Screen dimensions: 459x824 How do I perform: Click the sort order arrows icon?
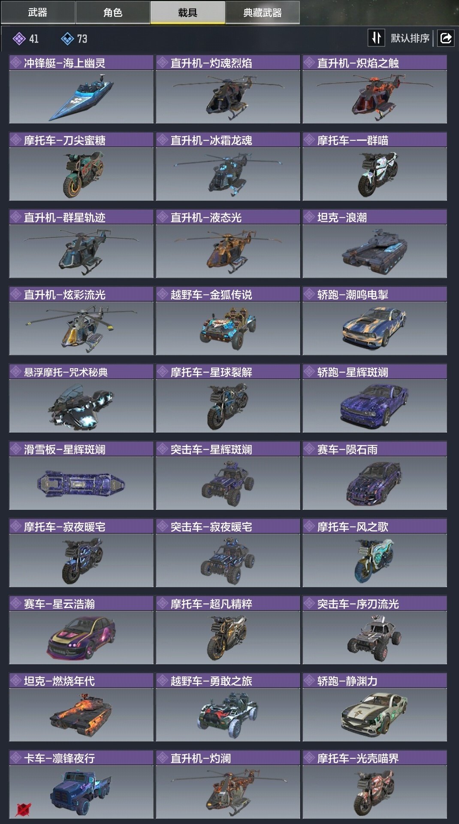pyautogui.click(x=376, y=38)
